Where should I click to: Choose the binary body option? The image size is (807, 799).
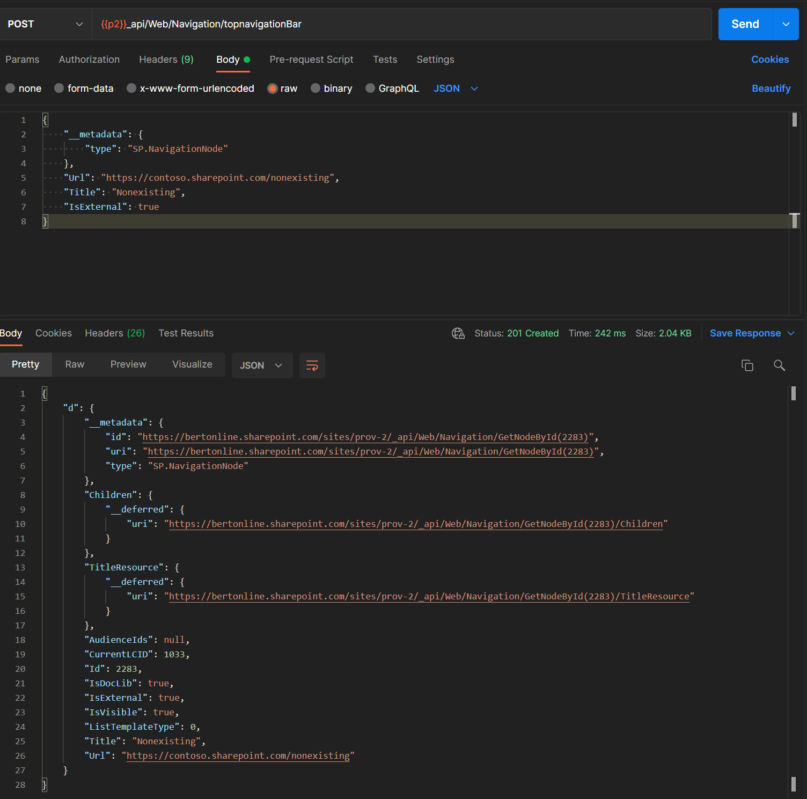(x=332, y=88)
